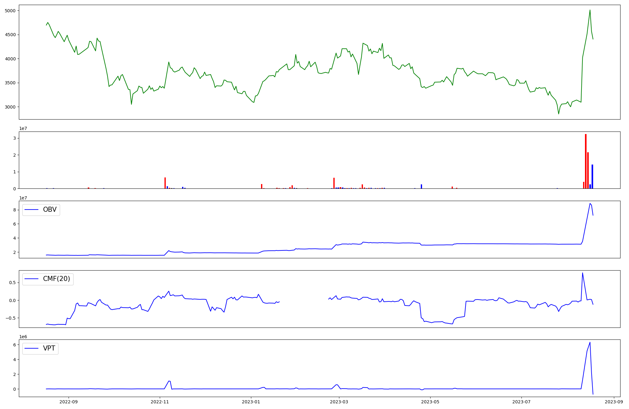Click the 2023-07 x-axis date label
Screen dimensions: 629x409
tap(521, 401)
